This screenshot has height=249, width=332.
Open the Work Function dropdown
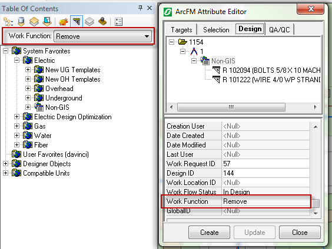(102, 36)
